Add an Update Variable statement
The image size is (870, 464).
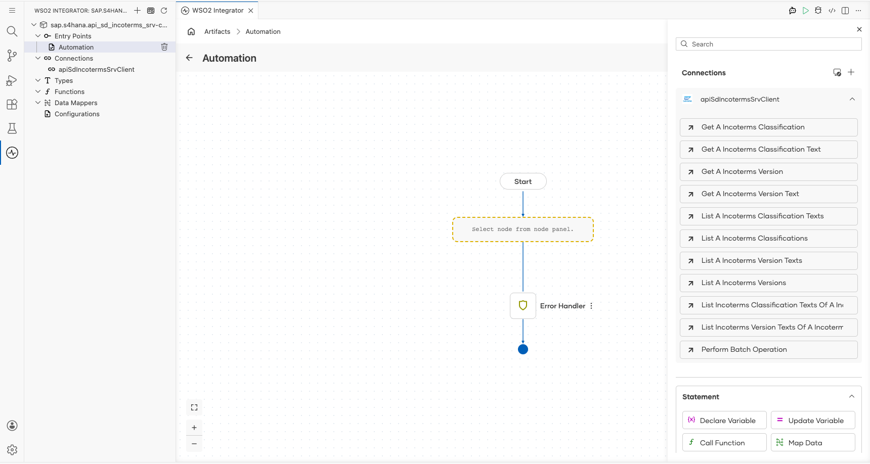tap(813, 420)
